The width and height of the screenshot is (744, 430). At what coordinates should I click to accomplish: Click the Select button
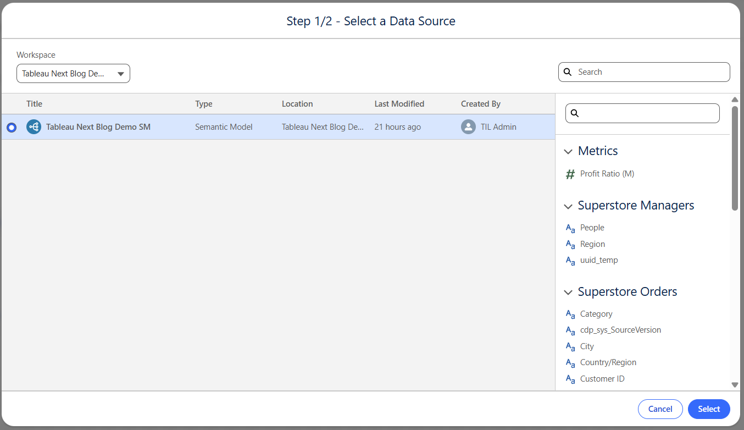click(709, 409)
